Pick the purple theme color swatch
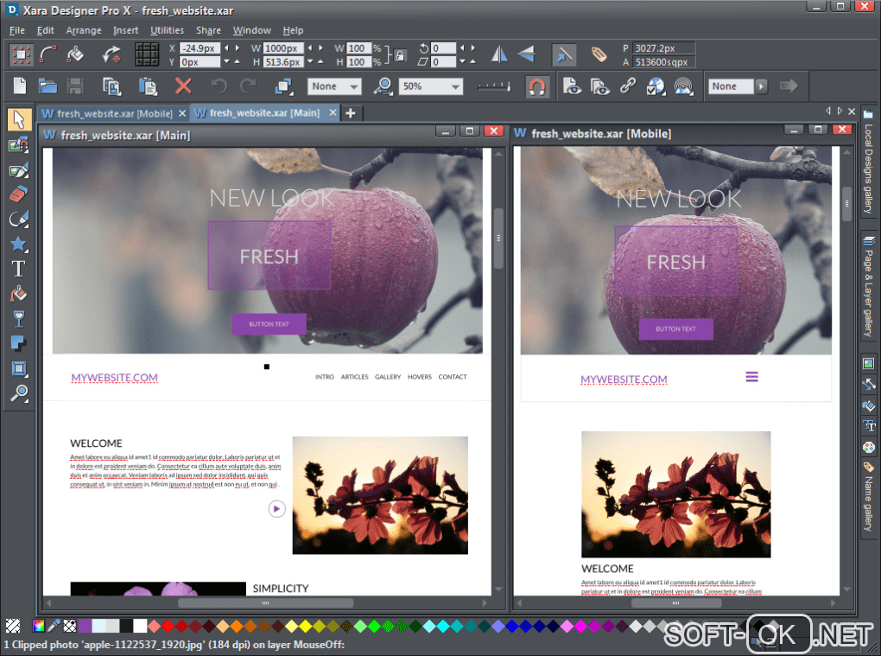Image resolution: width=881 pixels, height=656 pixels. click(x=86, y=626)
